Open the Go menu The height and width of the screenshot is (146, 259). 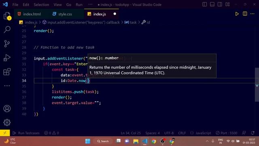[x=69, y=4]
